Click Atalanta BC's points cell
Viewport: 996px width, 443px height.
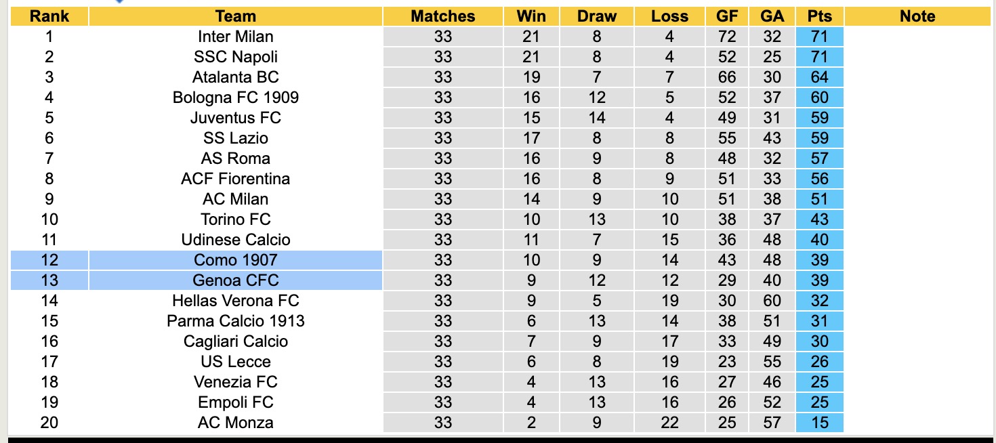[820, 77]
